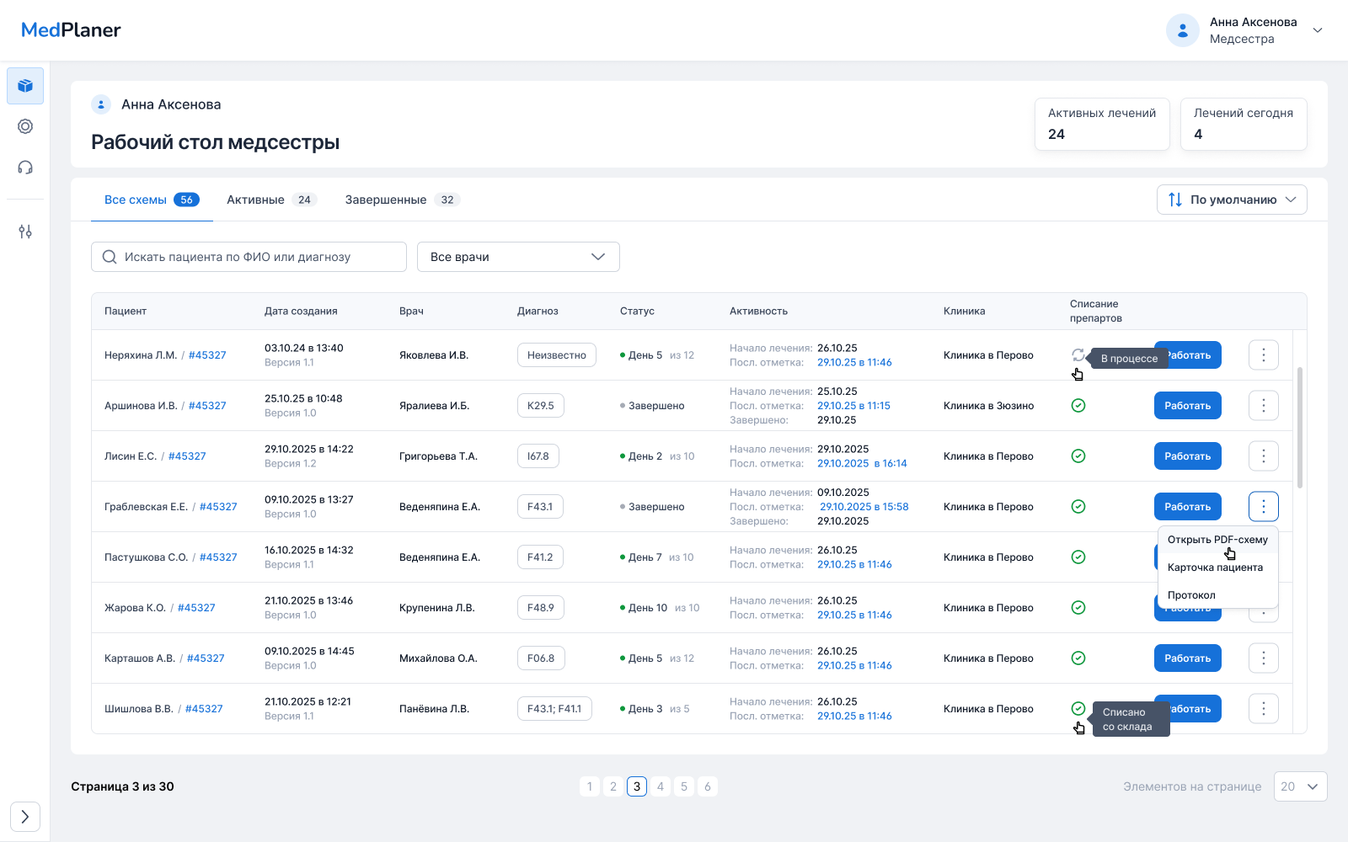1348x842 pixels.
Task: Open three-dot menu for Лисин Е.С. row
Action: click(x=1263, y=456)
